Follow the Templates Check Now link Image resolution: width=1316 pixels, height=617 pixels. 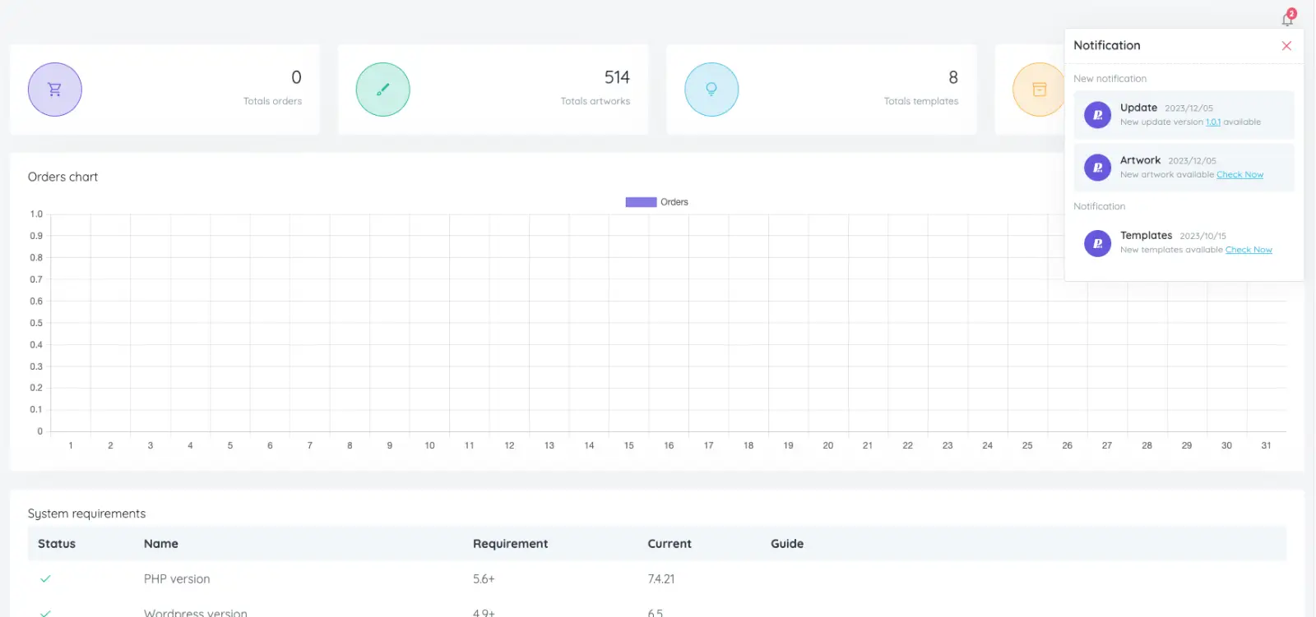[x=1249, y=251]
